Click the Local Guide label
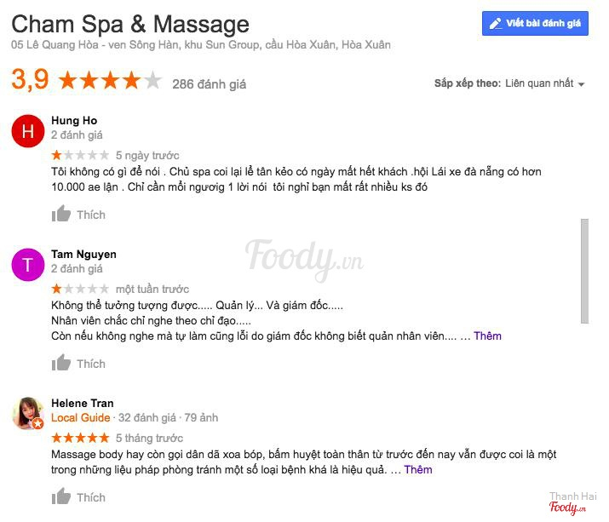The width and height of the screenshot is (609, 522). (81, 418)
